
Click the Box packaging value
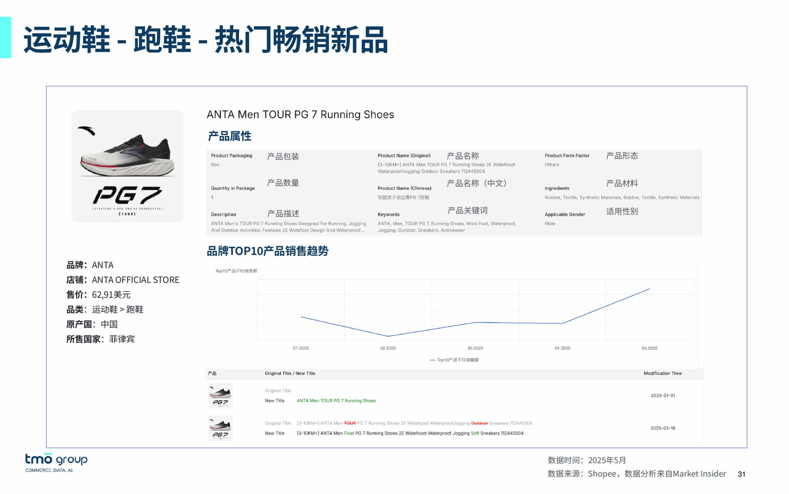pos(215,165)
